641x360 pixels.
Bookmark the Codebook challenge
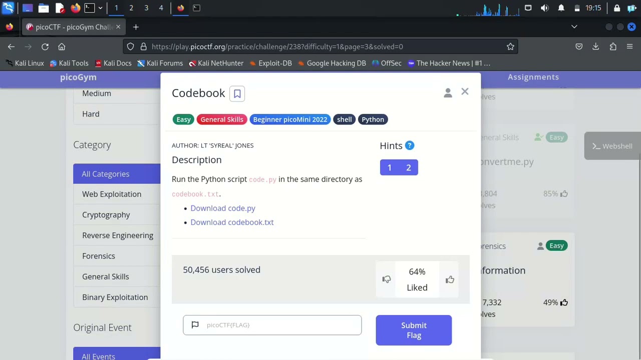(237, 93)
